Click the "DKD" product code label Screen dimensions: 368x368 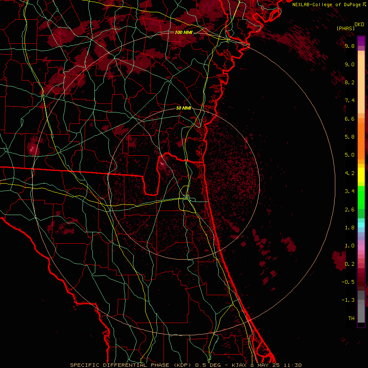click(x=359, y=25)
